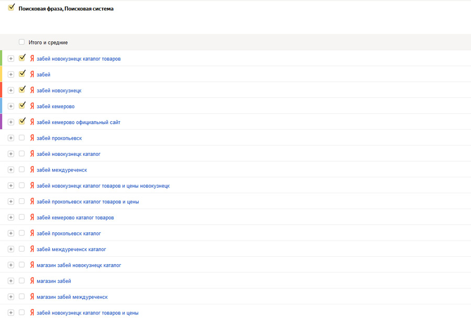Open the 'забей кемерово официальный сайт' link
This screenshot has width=471, height=318.
pyautogui.click(x=78, y=122)
